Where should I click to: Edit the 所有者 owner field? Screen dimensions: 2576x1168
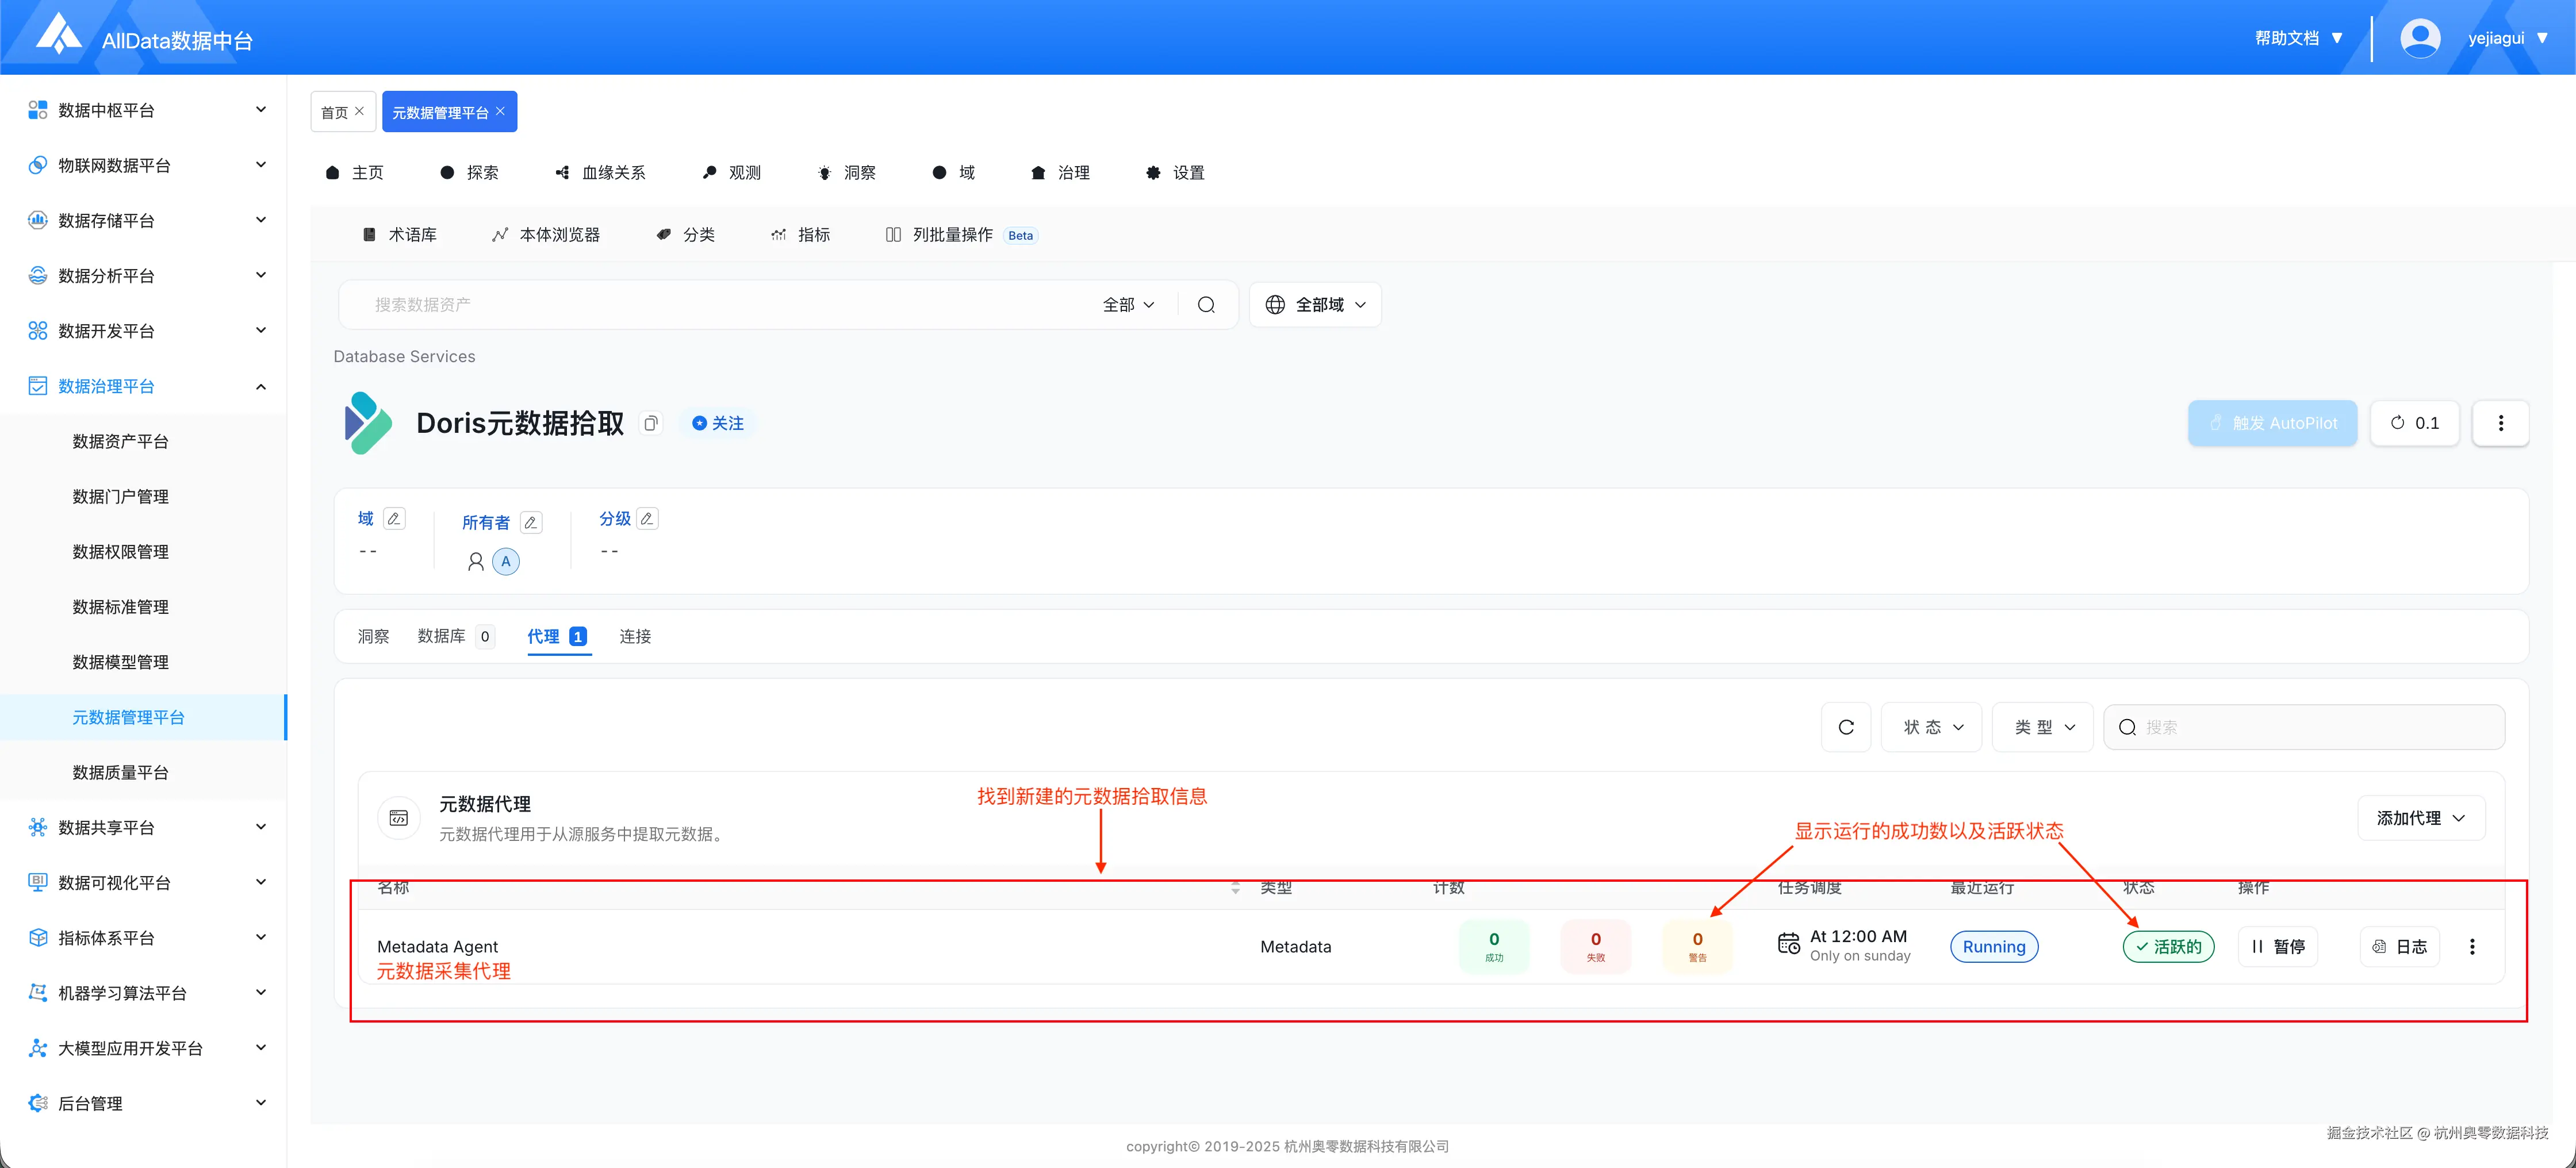531,522
